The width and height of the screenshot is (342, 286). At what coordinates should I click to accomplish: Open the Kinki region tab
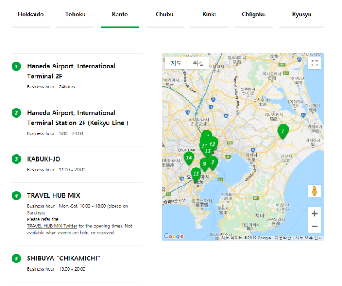209,15
